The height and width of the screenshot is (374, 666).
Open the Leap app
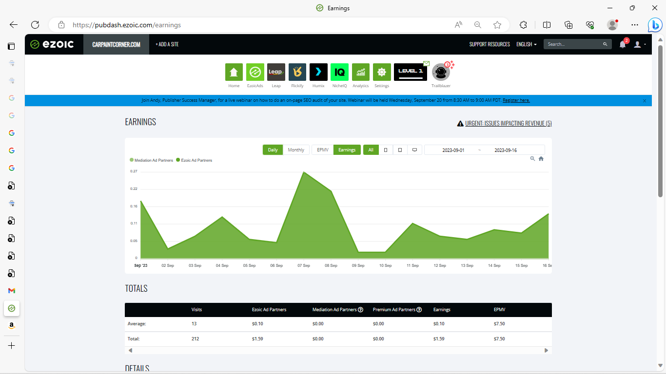pos(276,72)
